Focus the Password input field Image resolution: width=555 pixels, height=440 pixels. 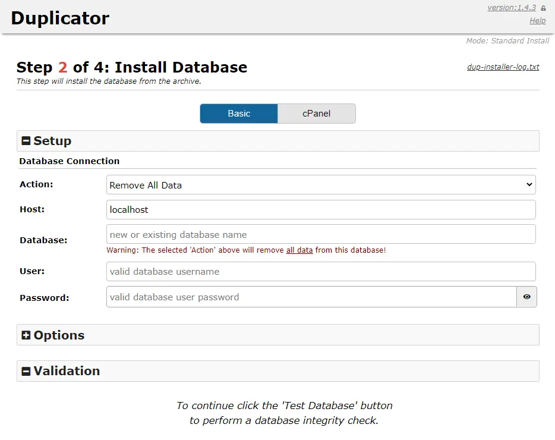(x=311, y=297)
